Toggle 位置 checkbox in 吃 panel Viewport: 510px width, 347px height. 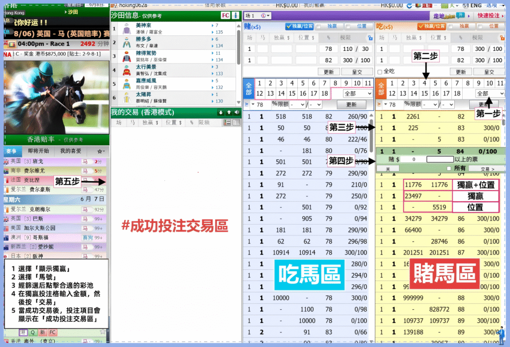pos(480,26)
